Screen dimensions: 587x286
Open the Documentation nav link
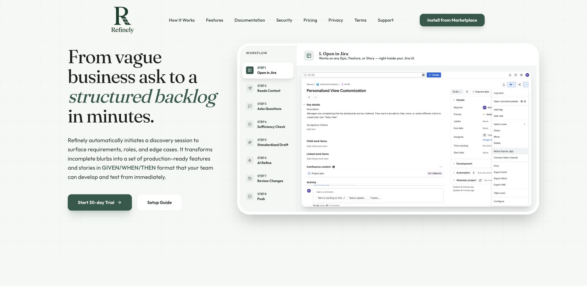coord(250,20)
